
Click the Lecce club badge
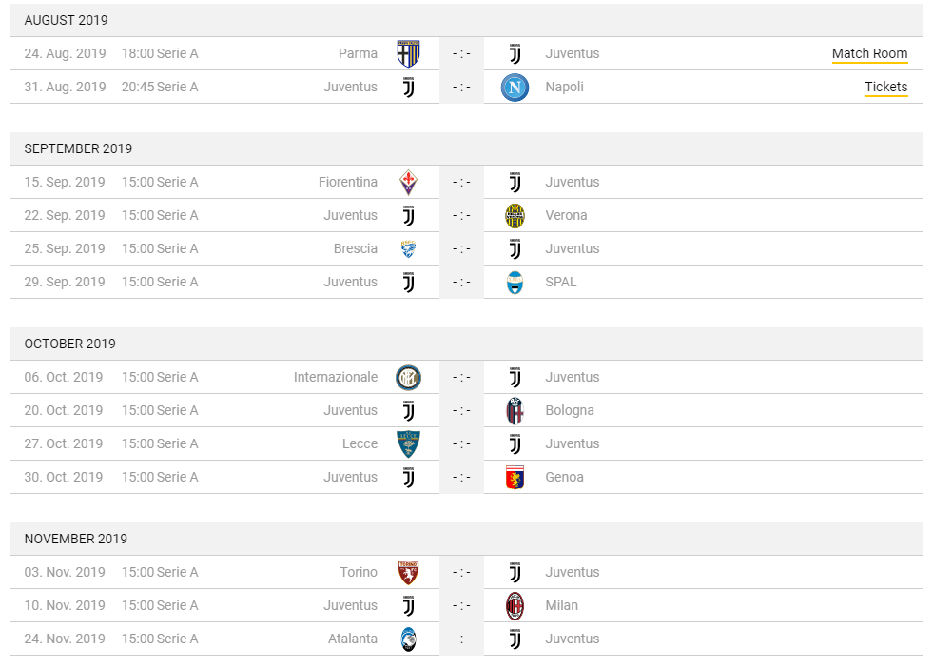[408, 444]
